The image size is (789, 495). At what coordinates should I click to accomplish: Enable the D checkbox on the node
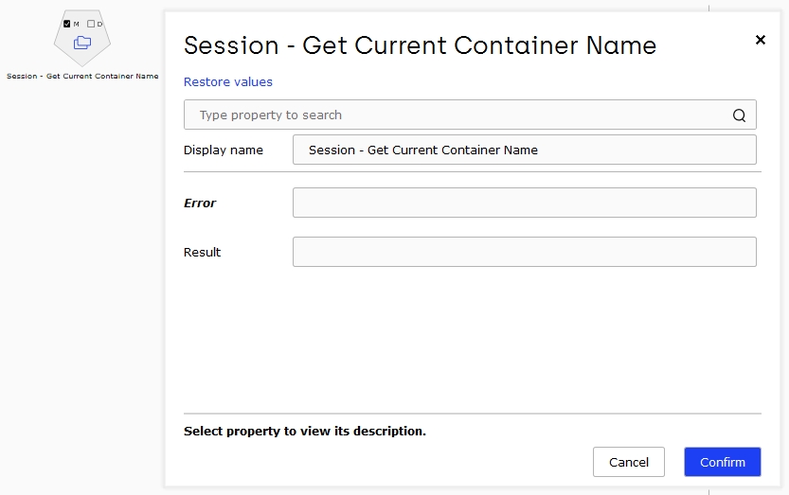[91, 24]
